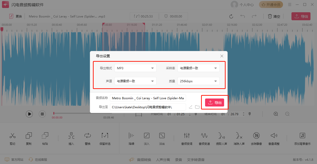The width and height of the screenshot is (317, 164).
Task: Open the 音频变调 pitch change tool
Action: tap(187, 139)
